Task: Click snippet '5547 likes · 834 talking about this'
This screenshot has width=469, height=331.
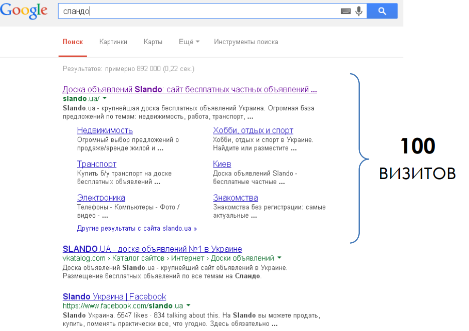Action: click(168, 315)
